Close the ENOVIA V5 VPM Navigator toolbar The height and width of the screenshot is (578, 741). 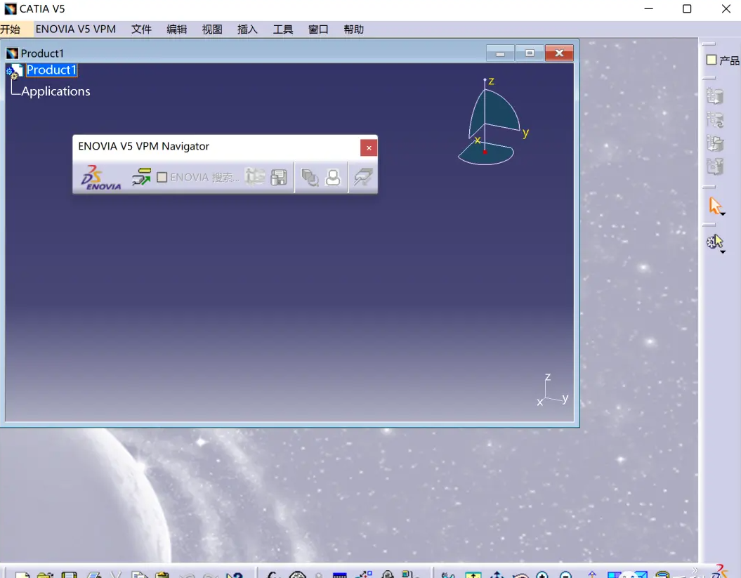369,147
